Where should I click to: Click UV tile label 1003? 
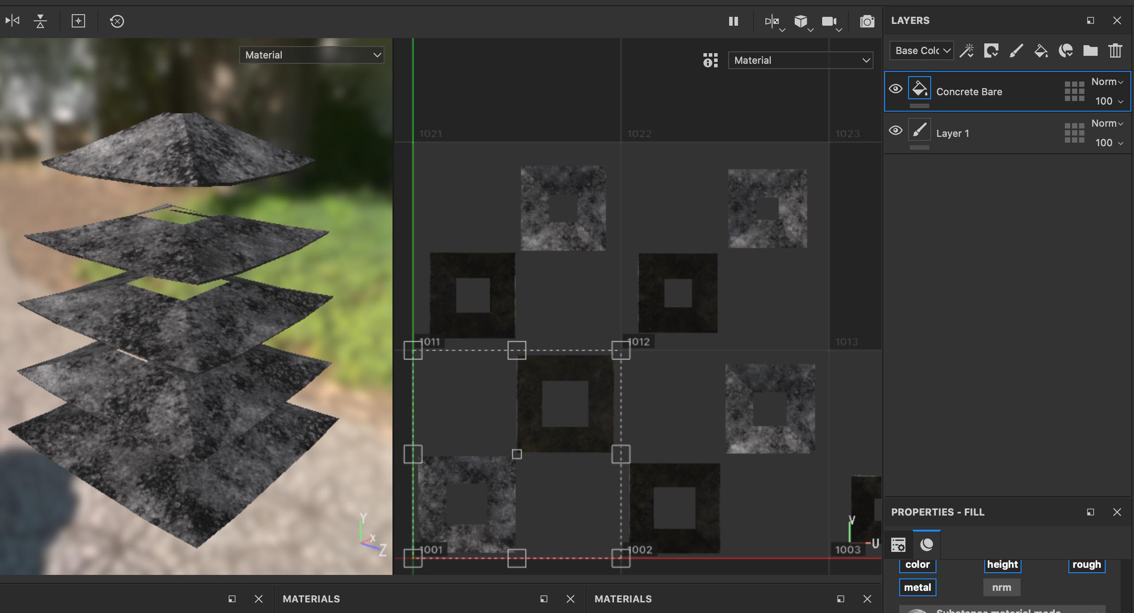(848, 550)
